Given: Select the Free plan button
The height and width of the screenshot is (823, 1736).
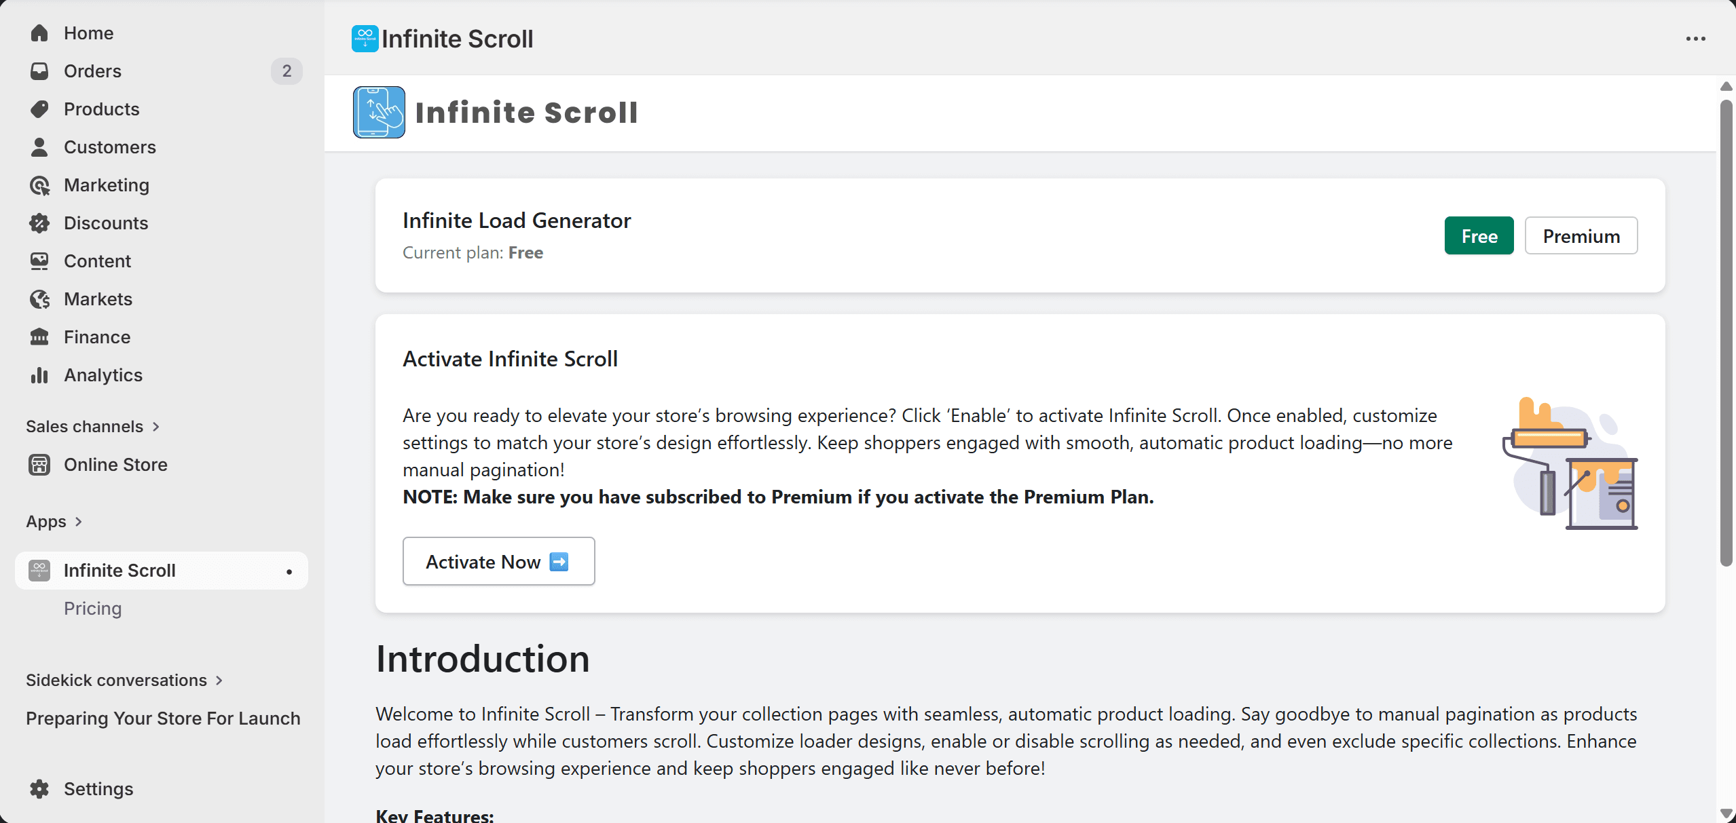Looking at the screenshot, I should point(1479,235).
